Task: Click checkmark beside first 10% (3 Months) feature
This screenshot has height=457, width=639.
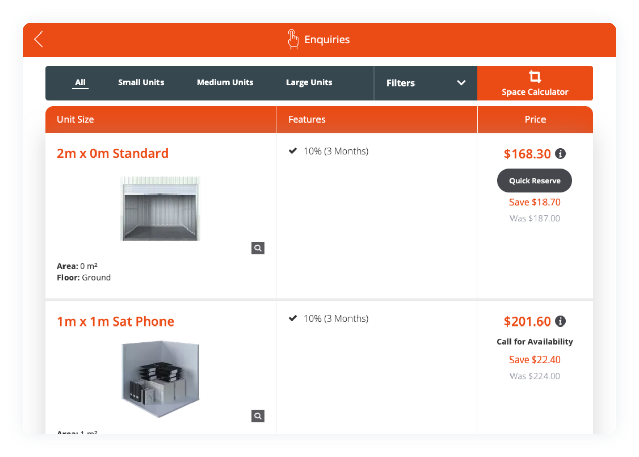Action: click(293, 151)
